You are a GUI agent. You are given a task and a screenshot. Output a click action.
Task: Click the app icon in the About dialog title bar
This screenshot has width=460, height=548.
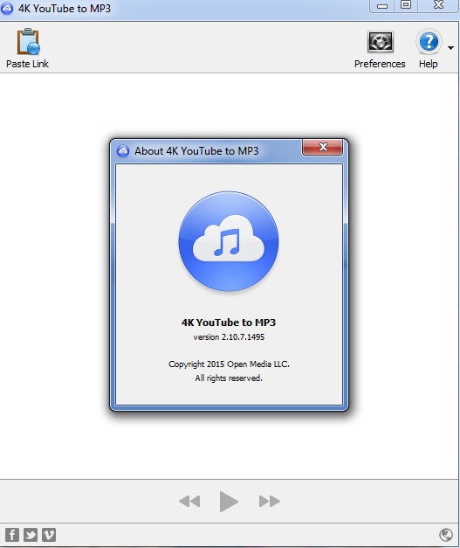pos(123,151)
